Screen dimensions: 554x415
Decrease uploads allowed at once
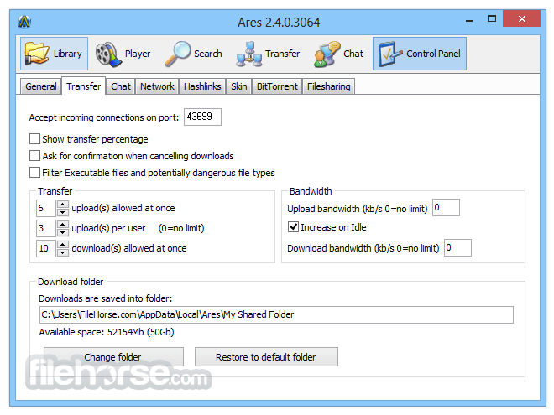pyautogui.click(x=63, y=212)
